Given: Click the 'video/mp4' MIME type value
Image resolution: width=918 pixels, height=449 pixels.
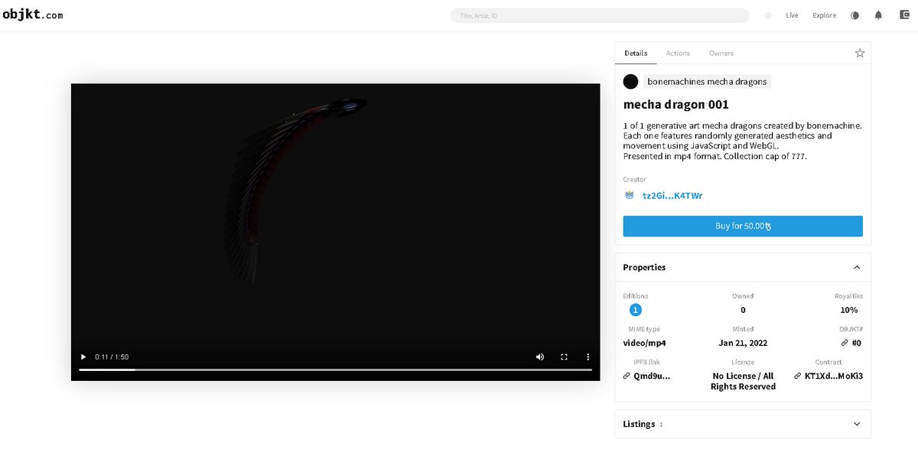Looking at the screenshot, I should (x=644, y=343).
